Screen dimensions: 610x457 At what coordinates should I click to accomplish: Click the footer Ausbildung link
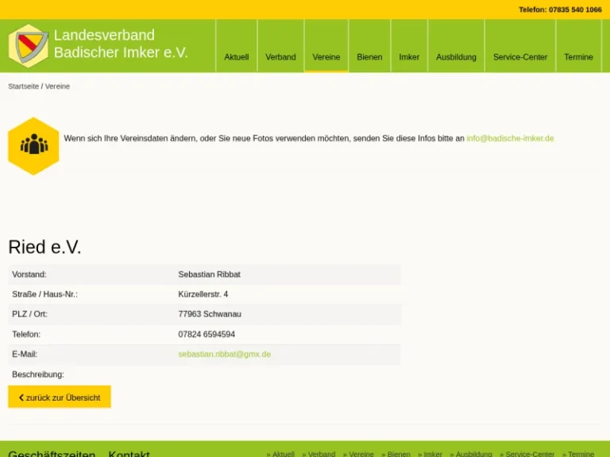(x=471, y=454)
